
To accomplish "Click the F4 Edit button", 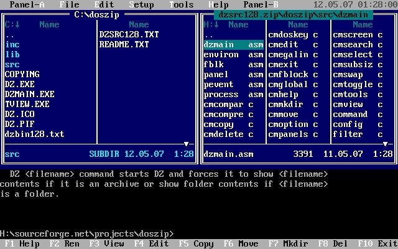I will pos(151,243).
